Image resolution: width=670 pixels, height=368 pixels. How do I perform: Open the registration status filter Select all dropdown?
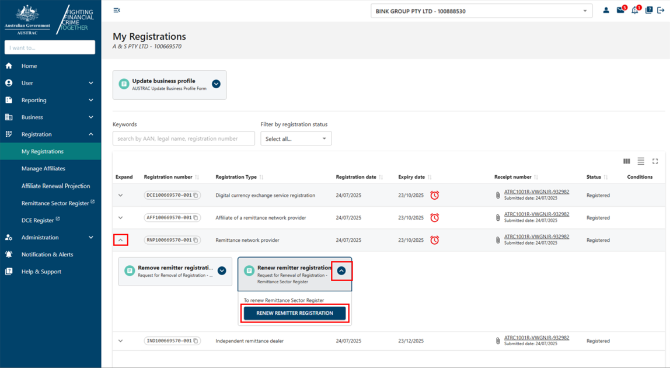click(296, 138)
